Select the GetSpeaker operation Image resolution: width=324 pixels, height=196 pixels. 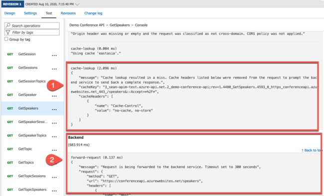coord(27,95)
